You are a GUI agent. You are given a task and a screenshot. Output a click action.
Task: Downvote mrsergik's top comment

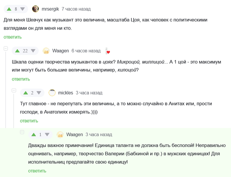pos(22,9)
